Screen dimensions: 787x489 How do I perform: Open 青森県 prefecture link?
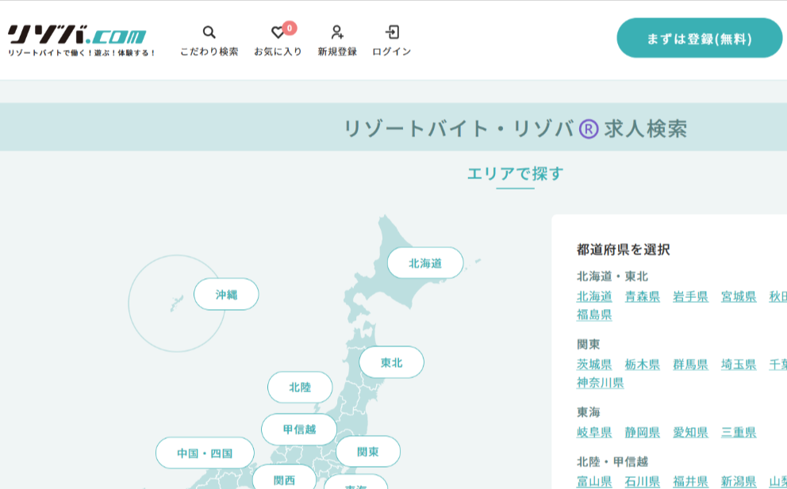point(642,296)
